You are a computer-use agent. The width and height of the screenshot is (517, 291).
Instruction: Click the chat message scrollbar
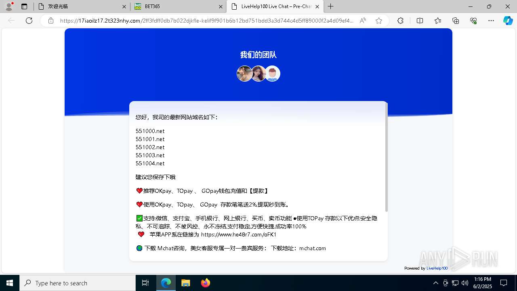click(x=387, y=157)
